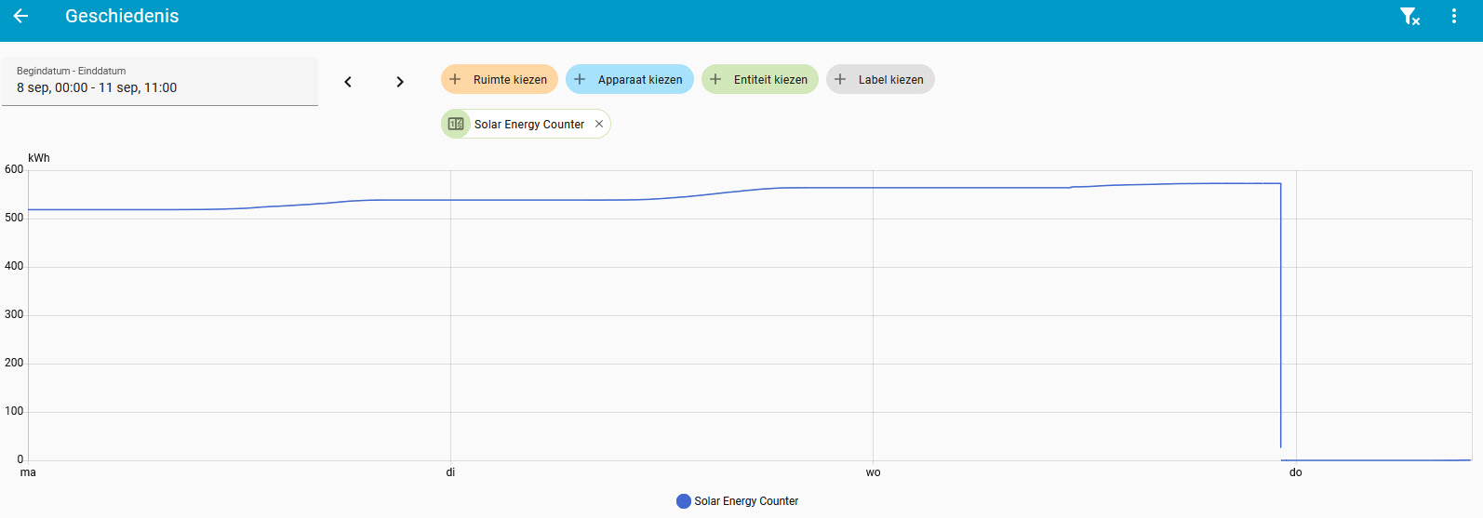Click the vertical drop in the graph line
1483x518 pixels.
(x=1281, y=316)
